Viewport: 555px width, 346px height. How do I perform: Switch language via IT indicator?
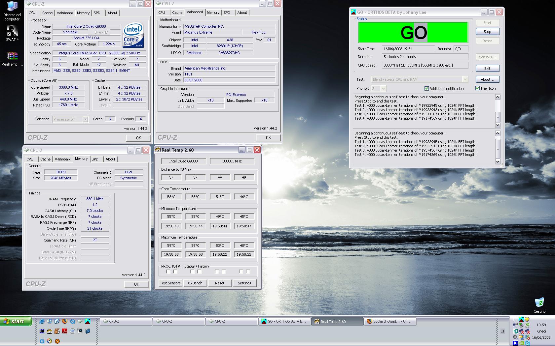[503, 331]
